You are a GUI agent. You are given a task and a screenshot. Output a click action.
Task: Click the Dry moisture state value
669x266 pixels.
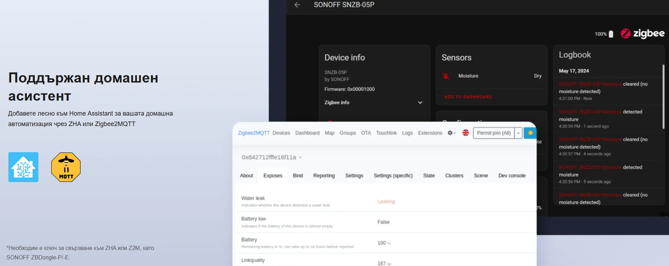coord(538,76)
